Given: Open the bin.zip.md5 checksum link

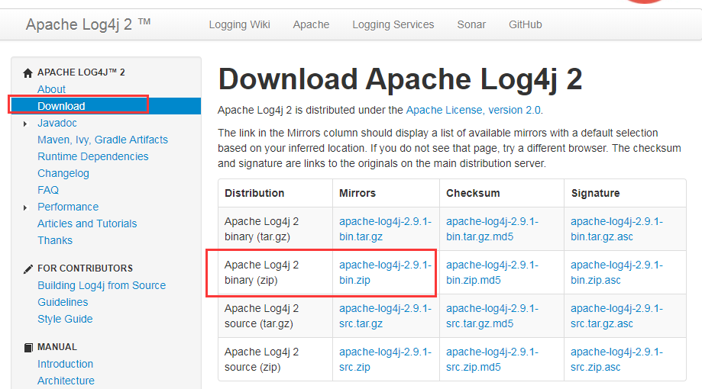Looking at the screenshot, I should click(492, 272).
